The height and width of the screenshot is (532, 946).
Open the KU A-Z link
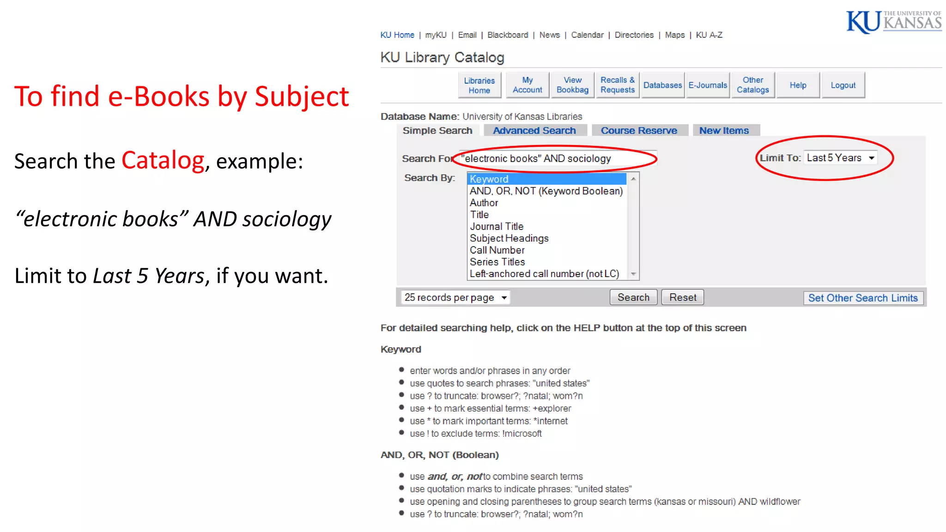pos(709,35)
